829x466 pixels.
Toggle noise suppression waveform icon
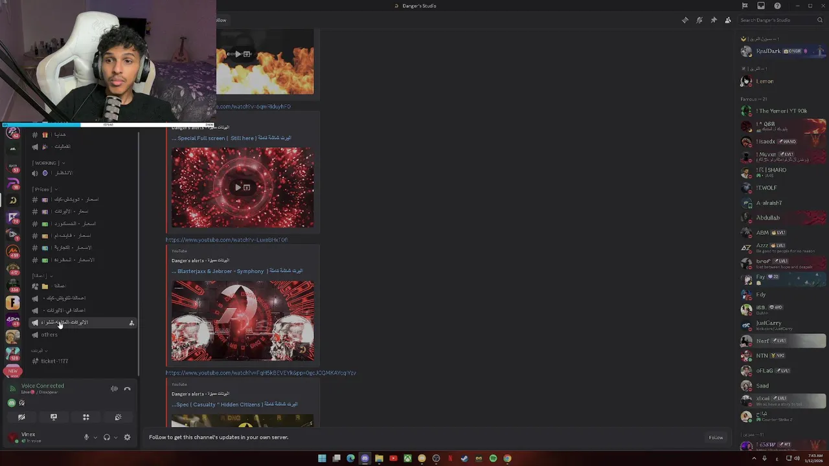click(114, 389)
